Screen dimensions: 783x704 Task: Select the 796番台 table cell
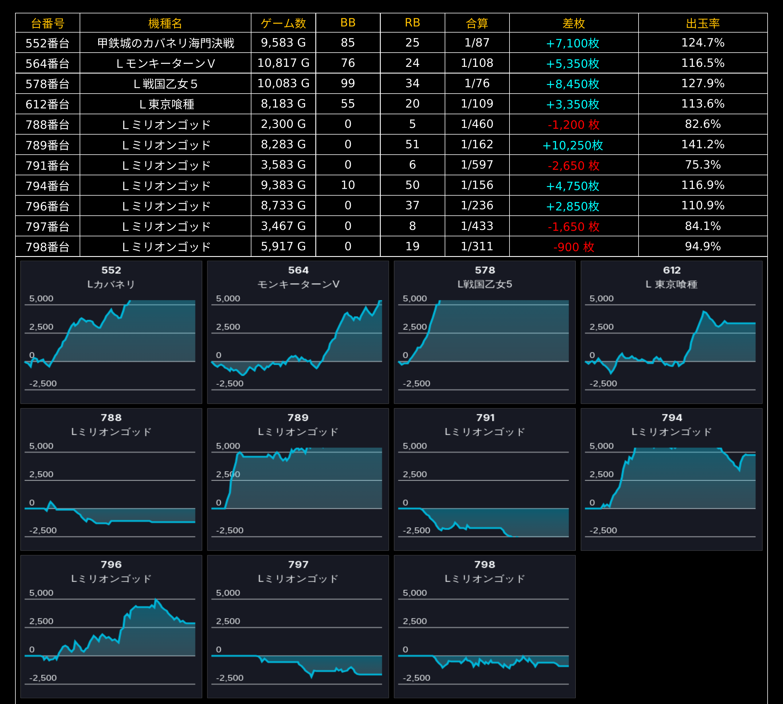click(x=48, y=206)
